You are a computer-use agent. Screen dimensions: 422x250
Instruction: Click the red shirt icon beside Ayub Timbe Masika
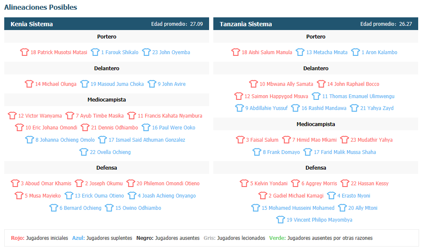coord(70,115)
